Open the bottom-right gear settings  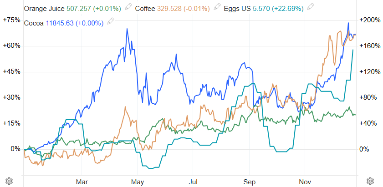[370, 181]
